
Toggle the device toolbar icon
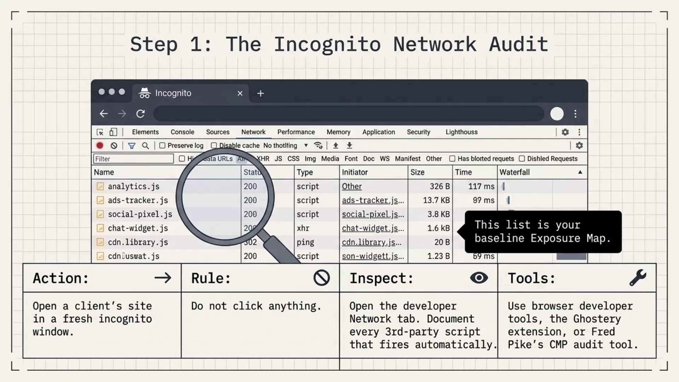coord(113,132)
